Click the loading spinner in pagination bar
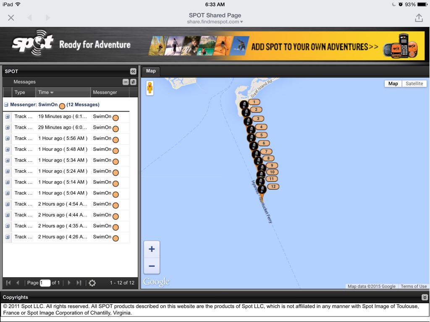The image size is (430, 322). [92, 283]
